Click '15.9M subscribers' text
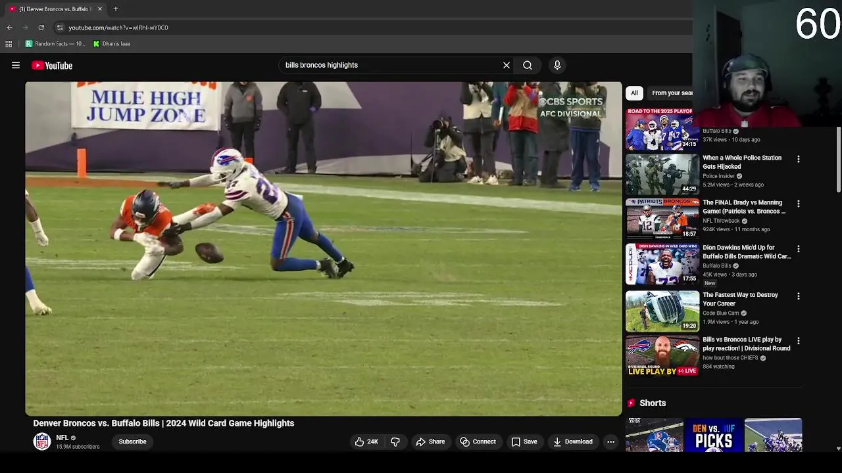Screen dimensions: 842x473 78,447
